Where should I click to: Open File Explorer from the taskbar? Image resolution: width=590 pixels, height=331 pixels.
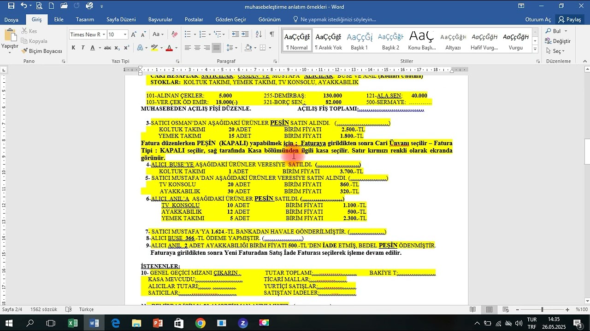click(x=136, y=323)
